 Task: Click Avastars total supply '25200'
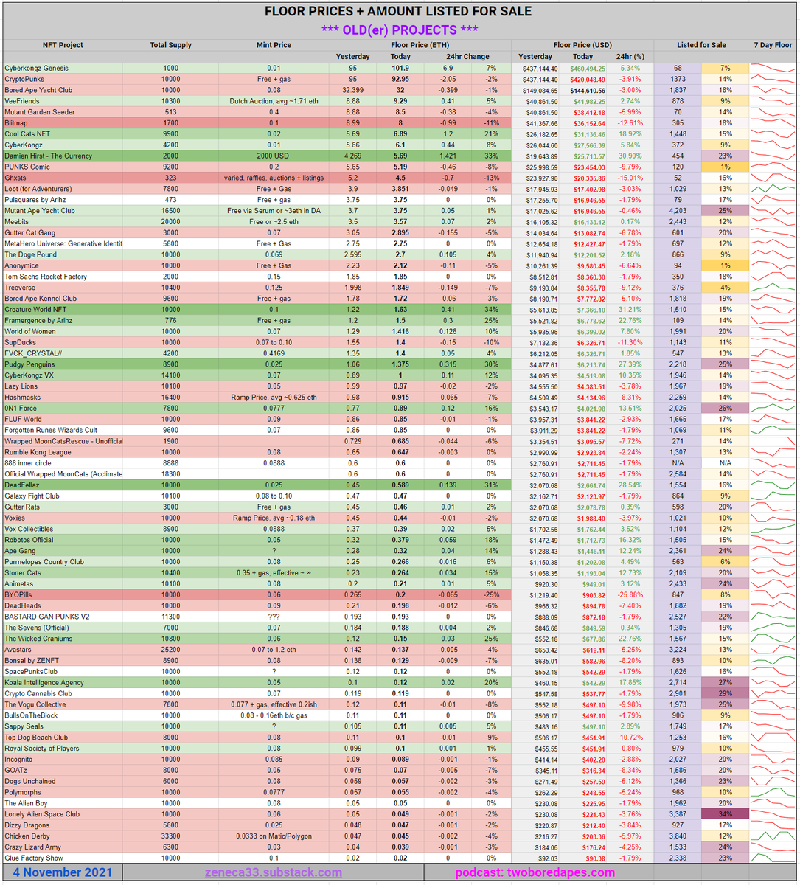pyautogui.click(x=170, y=650)
